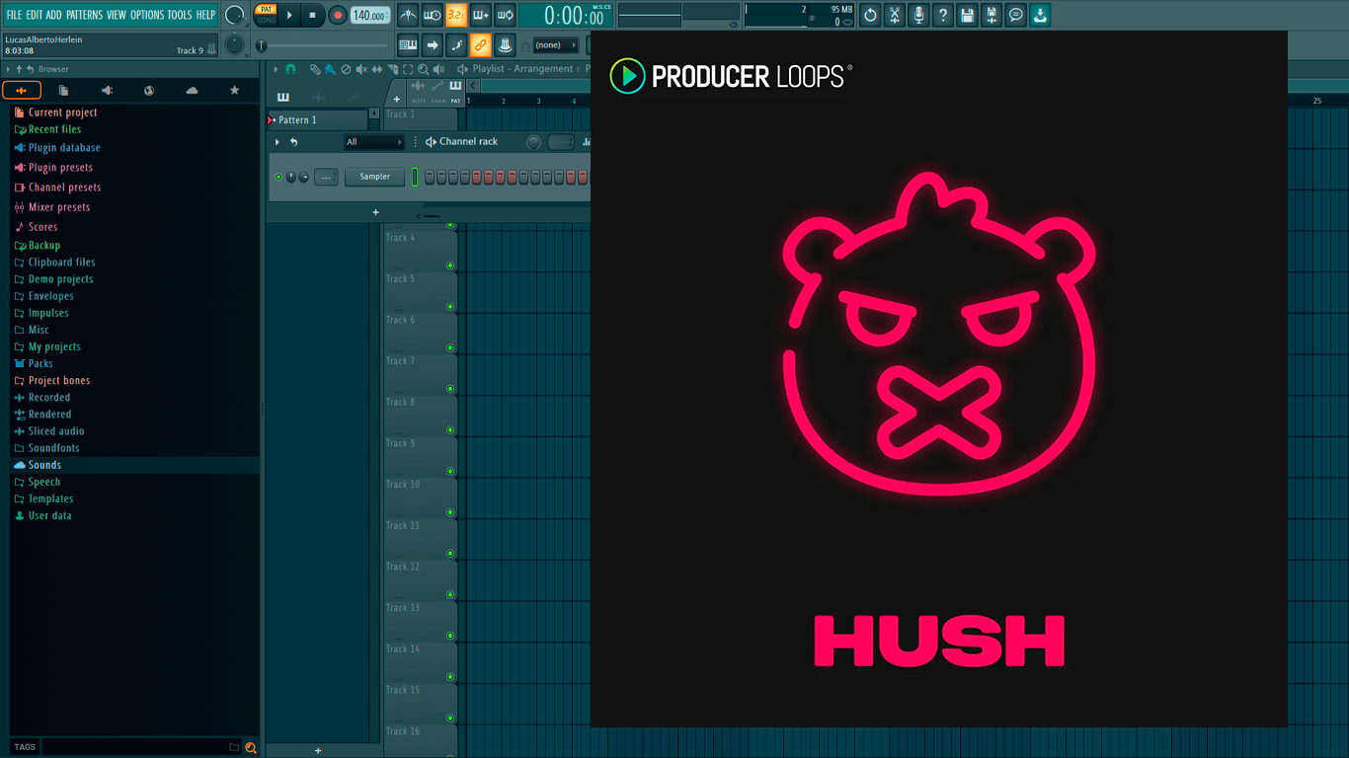Open the Browser options arrow menu

(8, 69)
